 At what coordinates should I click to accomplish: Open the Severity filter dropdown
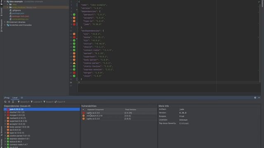click(24, 102)
